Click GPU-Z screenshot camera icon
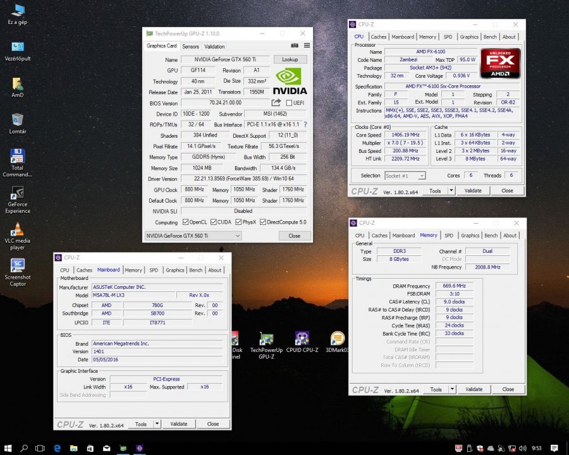Image resolution: width=569 pixels, height=455 pixels. point(295,45)
